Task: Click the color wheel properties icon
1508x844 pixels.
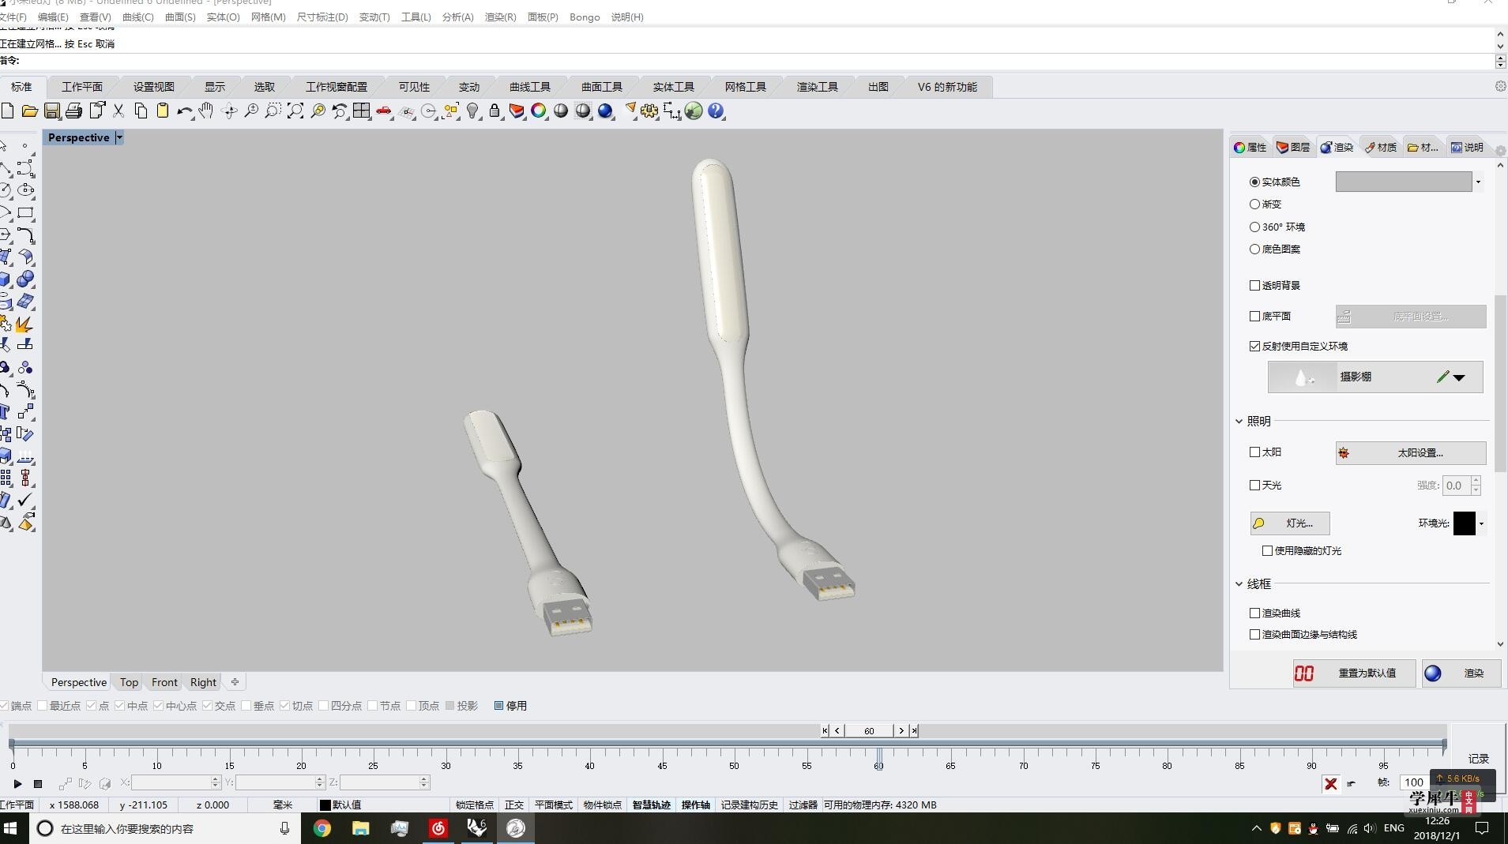Action: (x=539, y=111)
